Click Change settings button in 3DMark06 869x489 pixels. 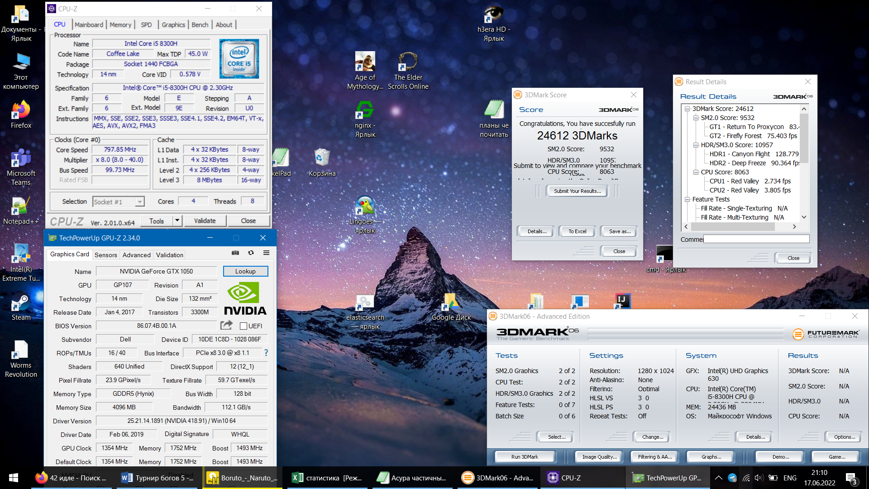pos(653,437)
